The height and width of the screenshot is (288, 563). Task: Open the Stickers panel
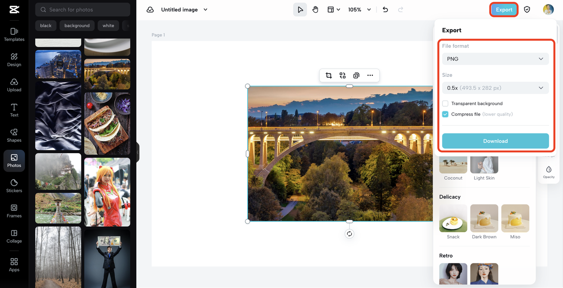tap(14, 186)
